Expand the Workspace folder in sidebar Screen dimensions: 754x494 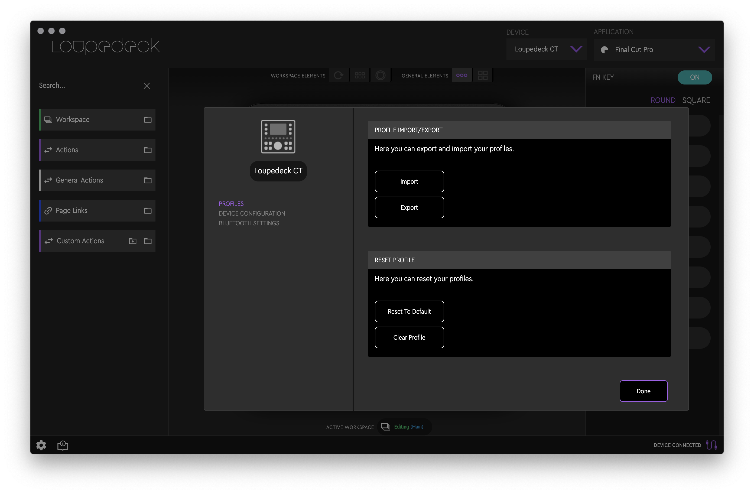point(148,120)
